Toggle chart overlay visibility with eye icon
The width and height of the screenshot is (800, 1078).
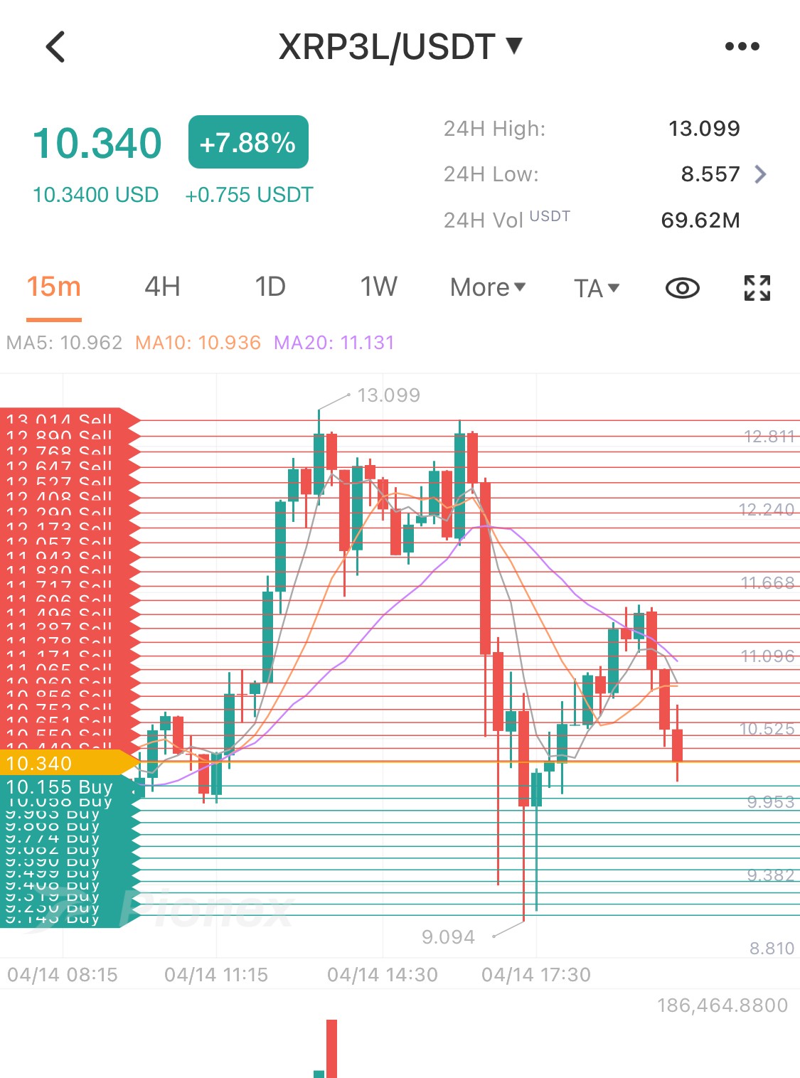click(682, 288)
